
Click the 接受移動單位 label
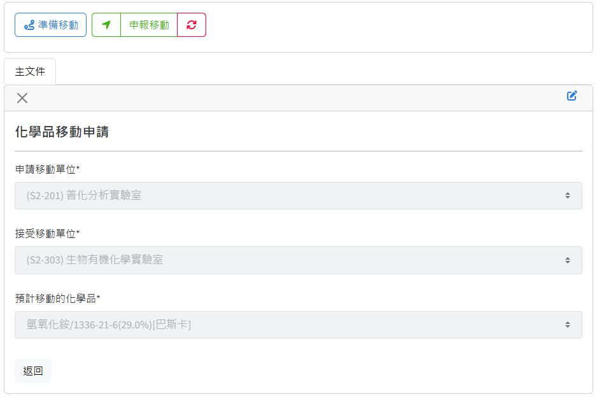click(x=48, y=234)
